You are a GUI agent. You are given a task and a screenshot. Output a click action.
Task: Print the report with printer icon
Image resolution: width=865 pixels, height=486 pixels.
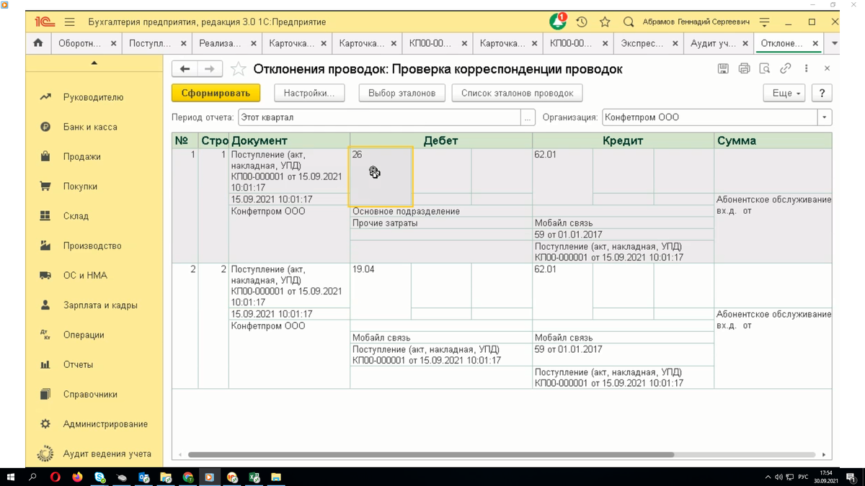(744, 68)
